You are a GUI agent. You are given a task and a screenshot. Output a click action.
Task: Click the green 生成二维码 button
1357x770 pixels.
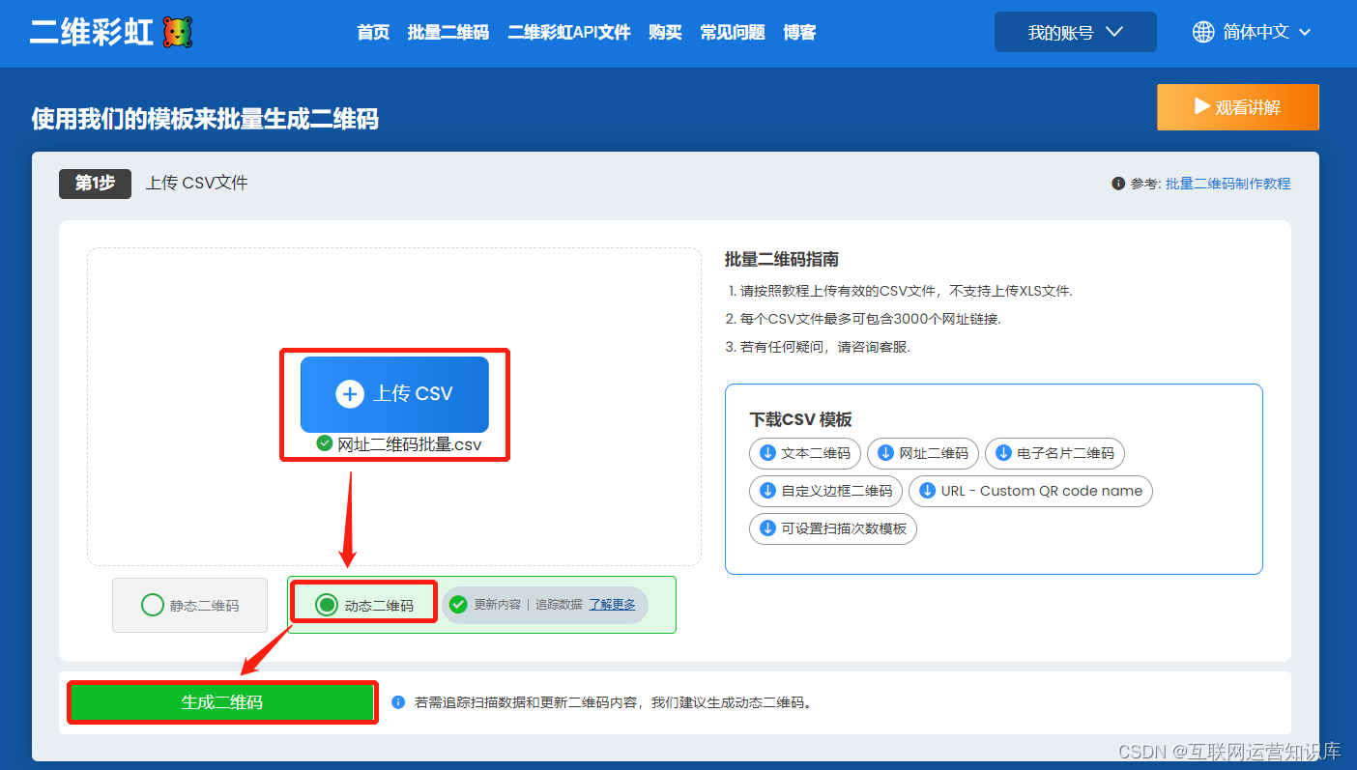pyautogui.click(x=221, y=702)
